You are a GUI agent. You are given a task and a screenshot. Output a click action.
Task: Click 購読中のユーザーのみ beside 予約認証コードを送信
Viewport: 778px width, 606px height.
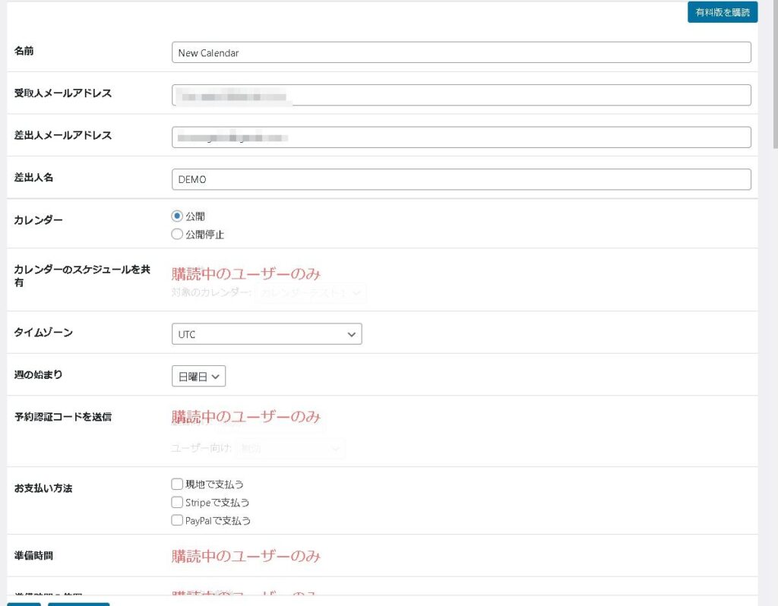(x=245, y=417)
